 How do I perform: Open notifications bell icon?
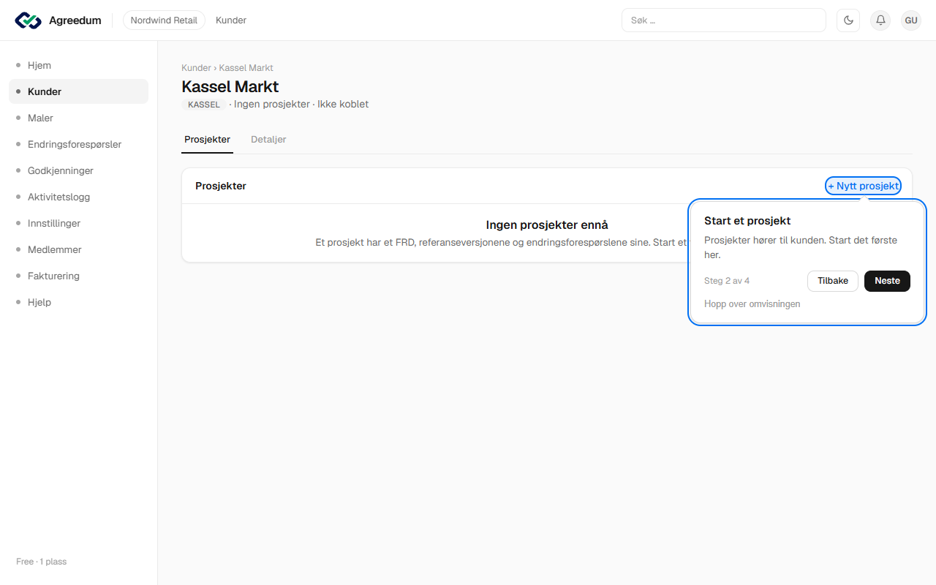pos(880,20)
